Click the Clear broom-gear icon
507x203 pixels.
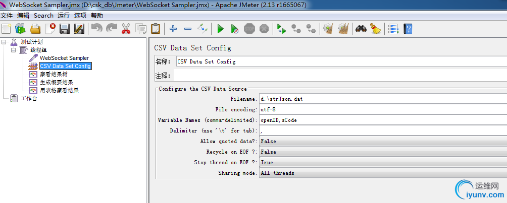point(329,29)
